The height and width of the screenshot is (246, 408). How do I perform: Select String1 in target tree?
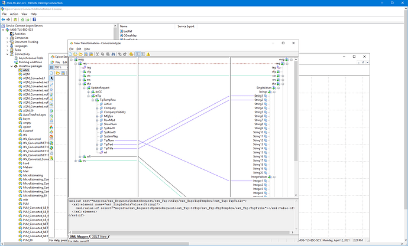258,96
